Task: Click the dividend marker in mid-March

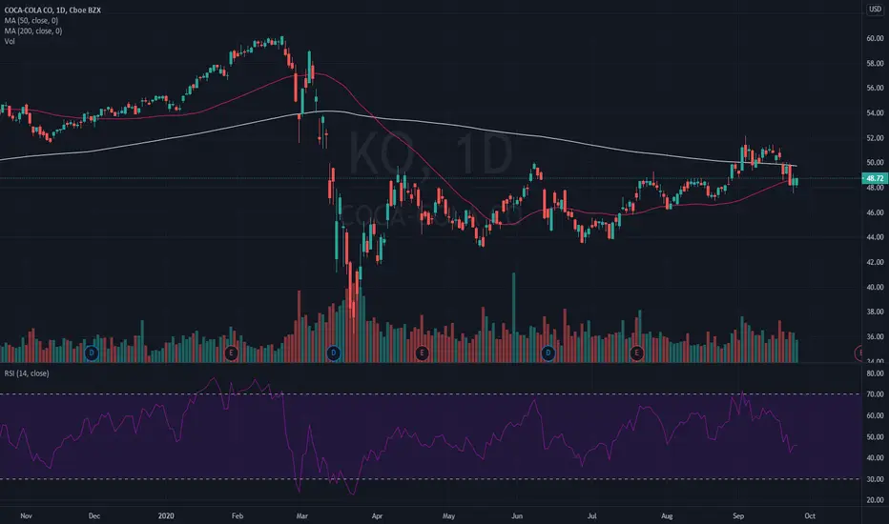Action: [334, 353]
